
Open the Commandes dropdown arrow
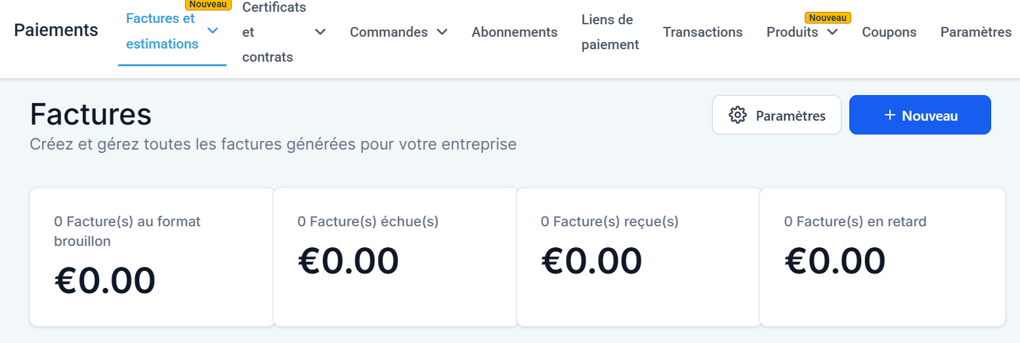click(442, 31)
